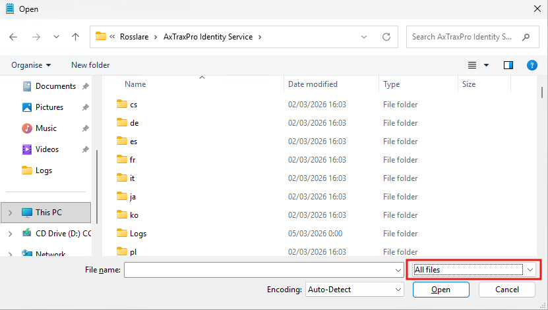Expand the CD Drive (D:) node
548x310 pixels.
[x=10, y=234]
